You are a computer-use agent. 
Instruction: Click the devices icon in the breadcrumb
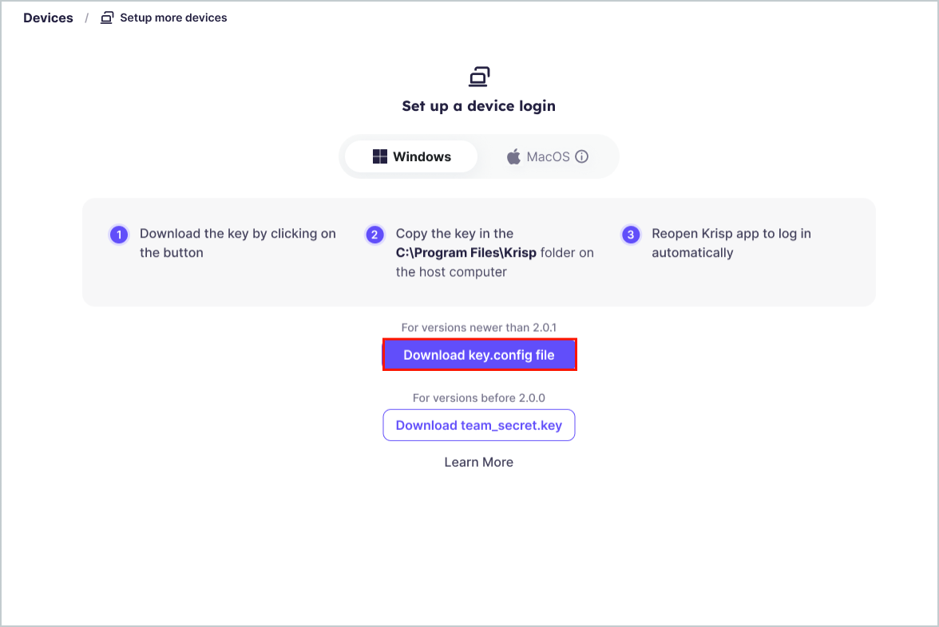tap(107, 18)
